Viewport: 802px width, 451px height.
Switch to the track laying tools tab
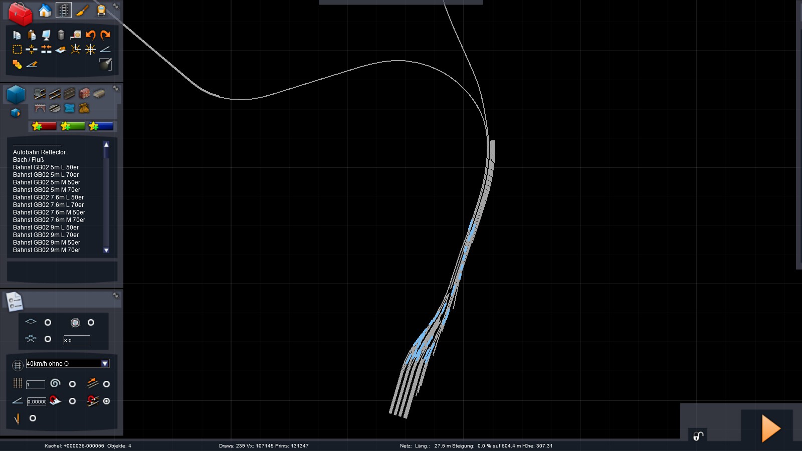(x=64, y=11)
